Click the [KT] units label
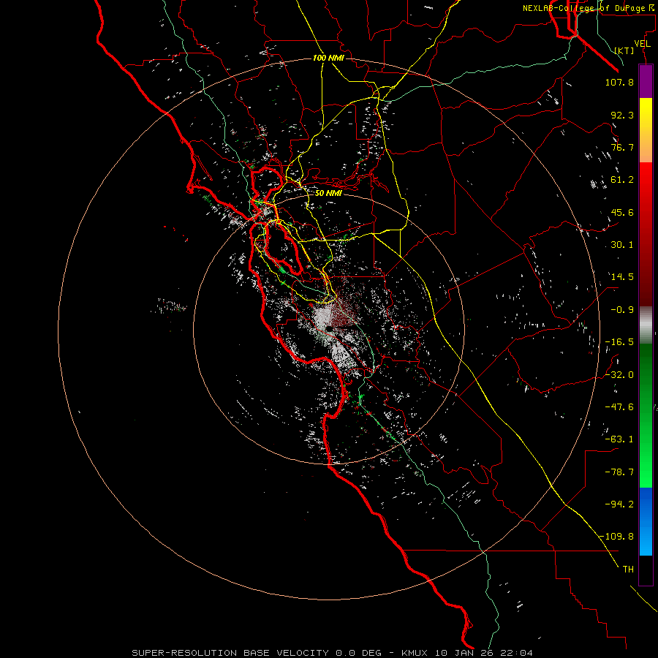 click(x=624, y=50)
